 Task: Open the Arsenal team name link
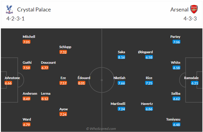pyautogui.click(x=179, y=9)
